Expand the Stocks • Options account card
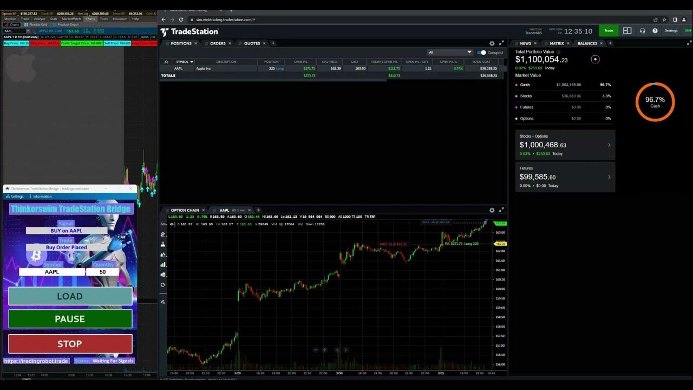The width and height of the screenshot is (693, 390). pyautogui.click(x=565, y=145)
